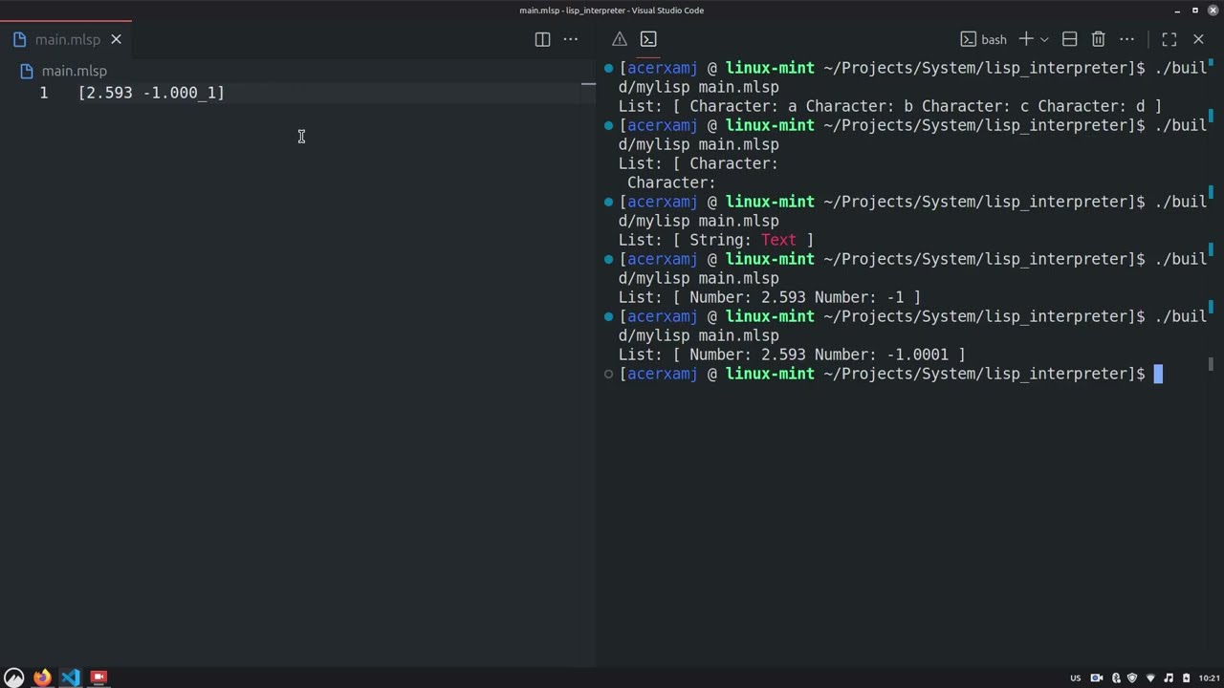
Task: Click US keyboard layout indicator
Action: point(1076,678)
